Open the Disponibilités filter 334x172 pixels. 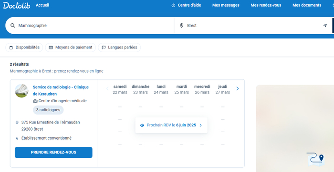[24, 48]
